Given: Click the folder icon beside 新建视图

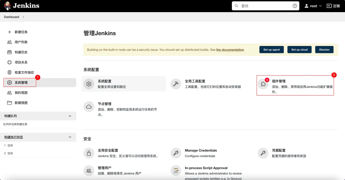Looking at the screenshot, I should pos(10,103).
